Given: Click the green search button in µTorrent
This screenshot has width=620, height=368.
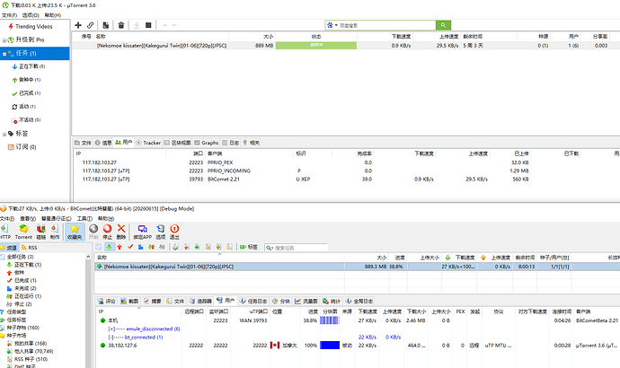Looking at the screenshot, I should (x=443, y=25).
